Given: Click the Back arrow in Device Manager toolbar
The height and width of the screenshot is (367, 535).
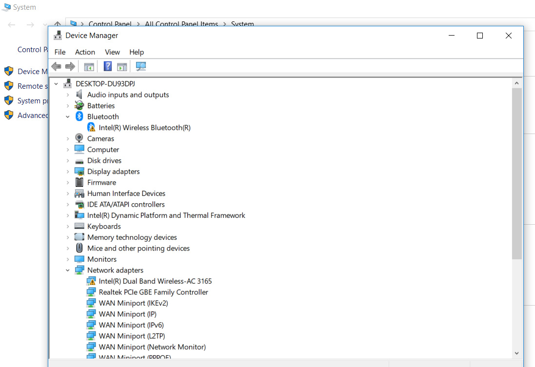Looking at the screenshot, I should (56, 66).
